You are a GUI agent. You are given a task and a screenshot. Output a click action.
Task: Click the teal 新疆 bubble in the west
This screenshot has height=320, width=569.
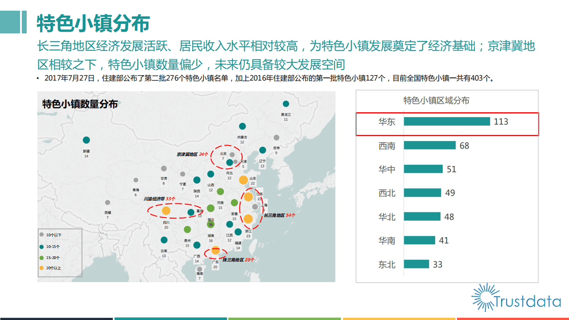(86, 139)
